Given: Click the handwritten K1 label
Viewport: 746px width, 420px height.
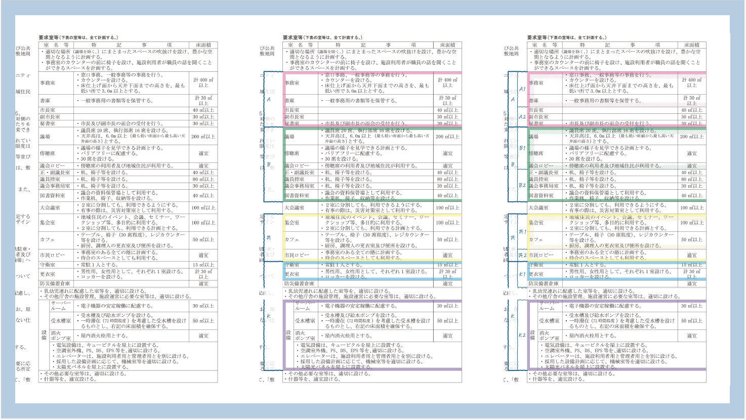Looking at the screenshot, I should (523, 275).
